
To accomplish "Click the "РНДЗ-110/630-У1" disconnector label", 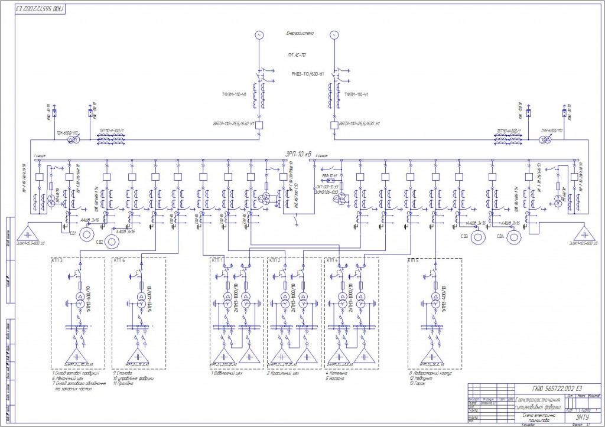I will pos(308,74).
